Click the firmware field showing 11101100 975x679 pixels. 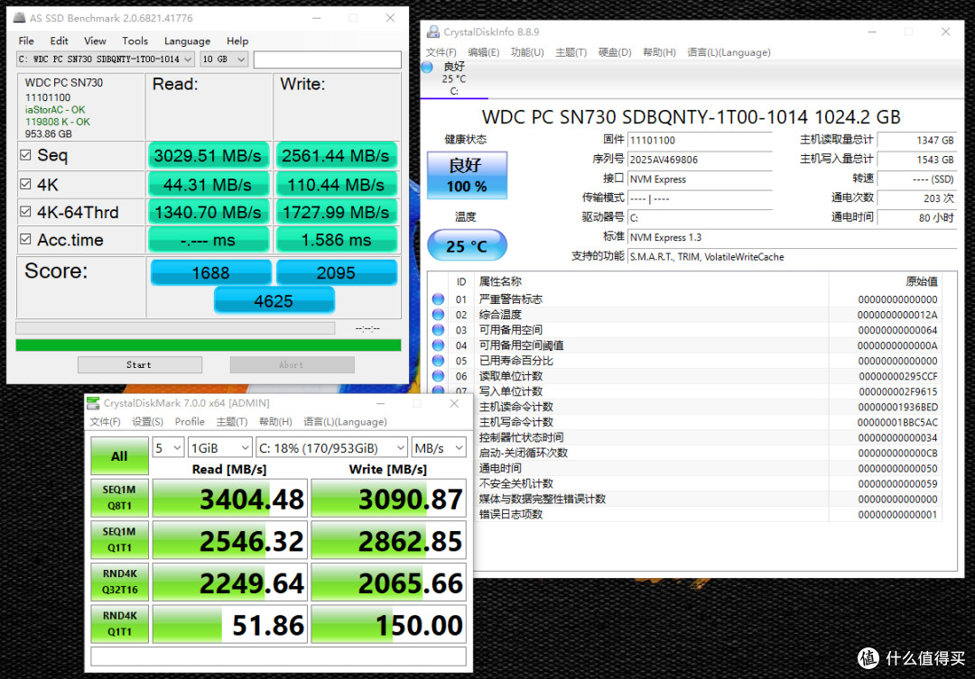pyautogui.click(x=701, y=141)
